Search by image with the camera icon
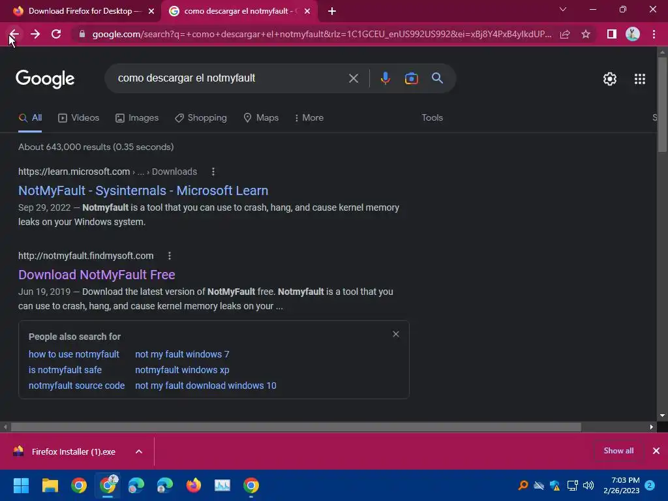668x501 pixels. tap(411, 78)
